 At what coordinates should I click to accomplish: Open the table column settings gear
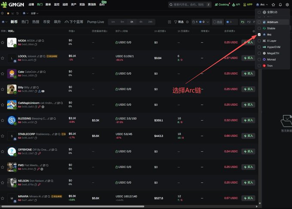click(254, 31)
